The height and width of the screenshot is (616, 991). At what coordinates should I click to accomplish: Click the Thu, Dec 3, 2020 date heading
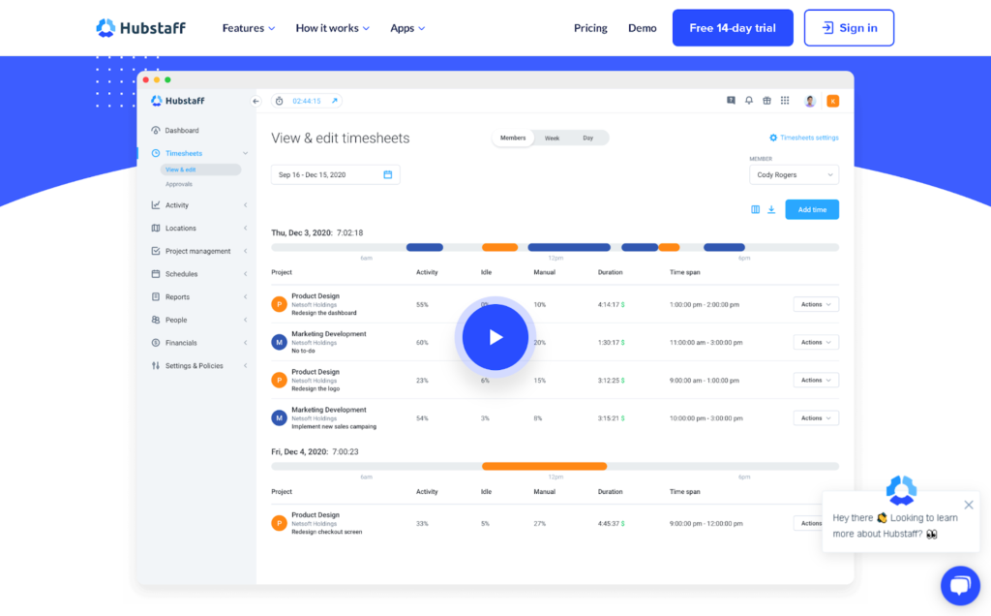[x=302, y=232]
